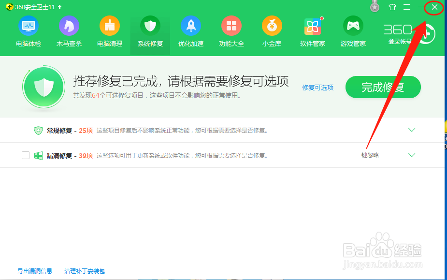The image size is (447, 280).
Task: Open 电脑体检 health check panel
Action: pyautogui.click(x=29, y=31)
